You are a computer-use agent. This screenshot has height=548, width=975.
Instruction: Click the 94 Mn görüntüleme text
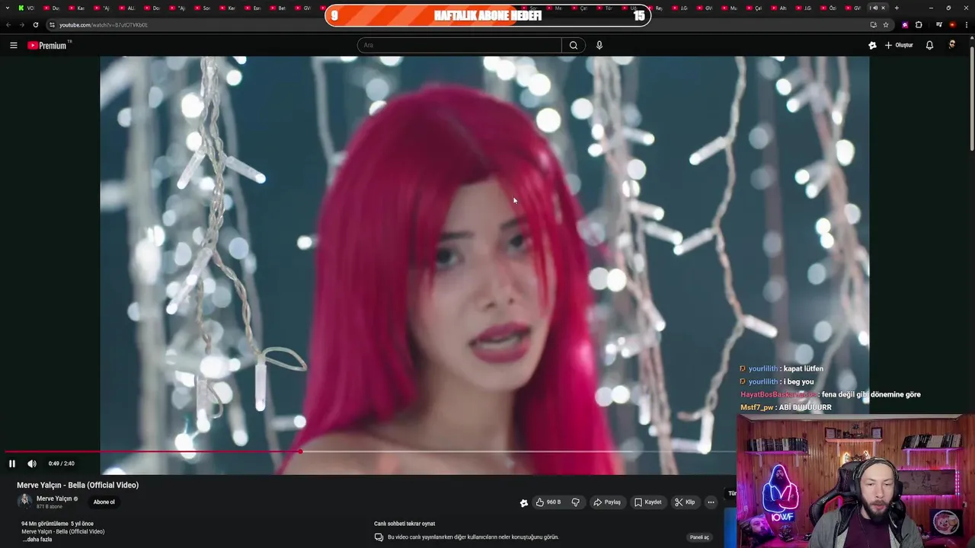coord(44,524)
